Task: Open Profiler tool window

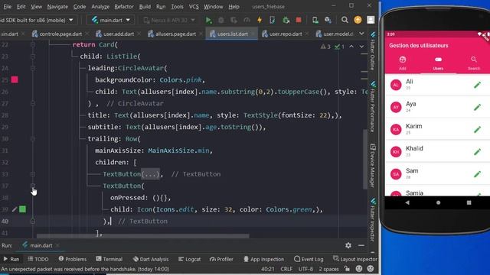Action: tap(221, 259)
